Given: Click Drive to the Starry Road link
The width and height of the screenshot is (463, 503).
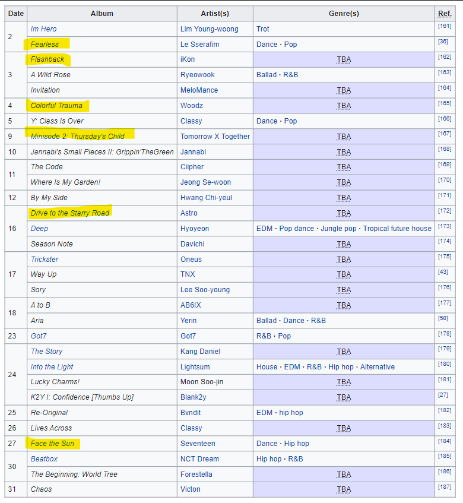Looking at the screenshot, I should coord(70,213).
